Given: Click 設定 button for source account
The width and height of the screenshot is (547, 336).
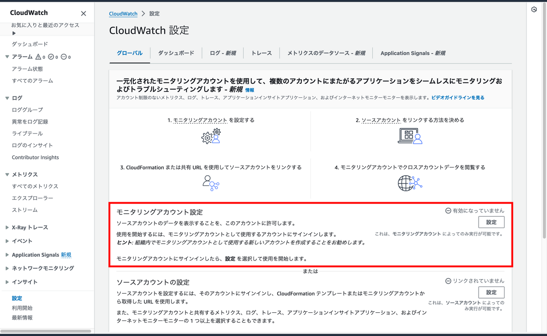Looking at the screenshot, I should [491, 292].
